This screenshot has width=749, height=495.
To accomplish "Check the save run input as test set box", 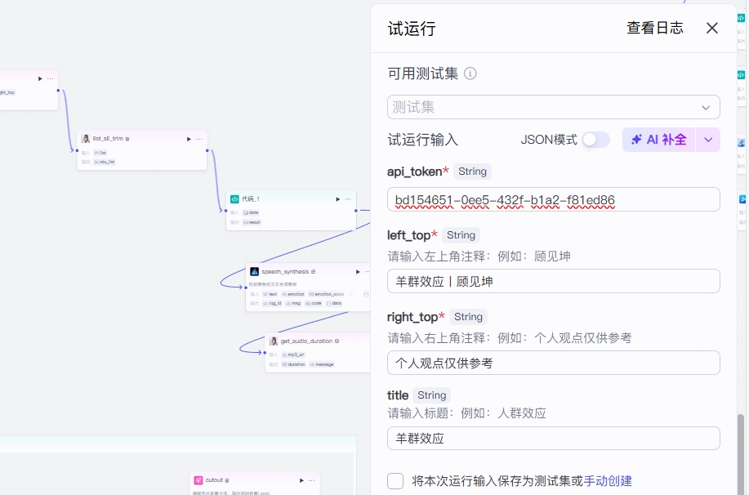I will 395,481.
